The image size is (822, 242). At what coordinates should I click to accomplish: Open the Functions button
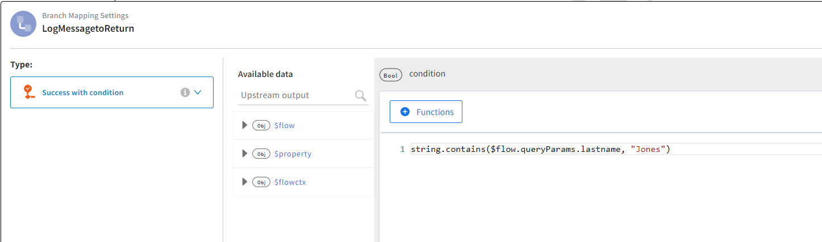tap(426, 112)
